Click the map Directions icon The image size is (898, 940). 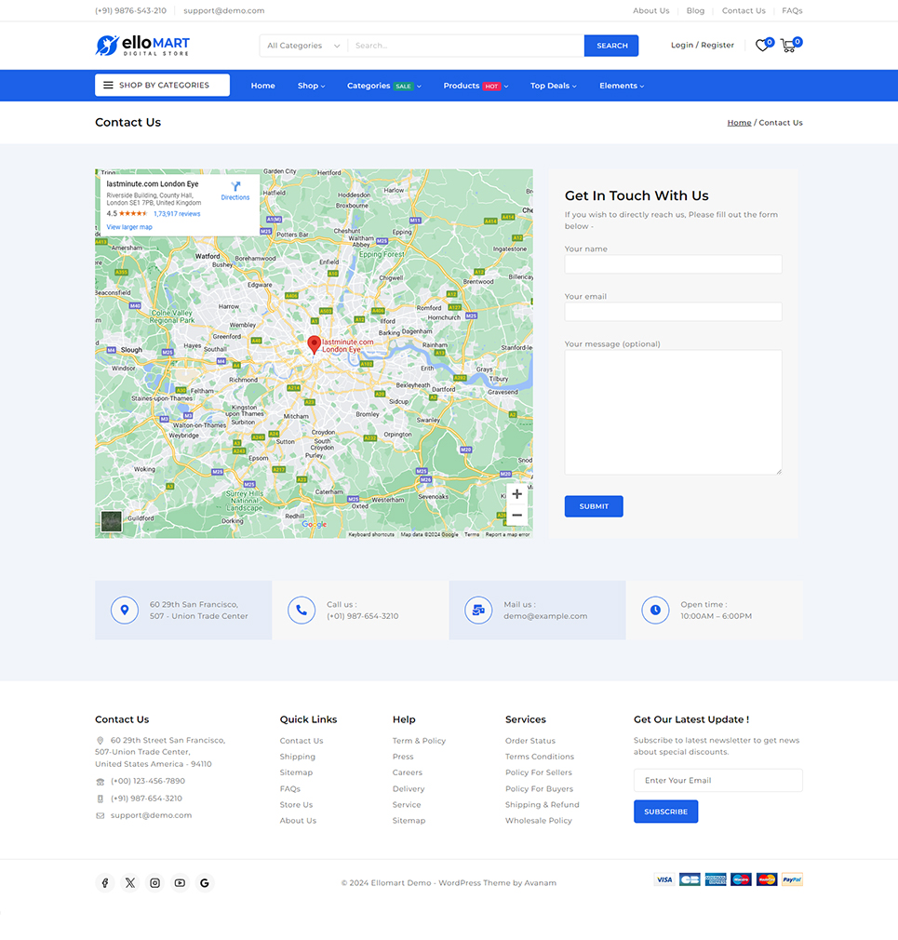pyautogui.click(x=235, y=190)
